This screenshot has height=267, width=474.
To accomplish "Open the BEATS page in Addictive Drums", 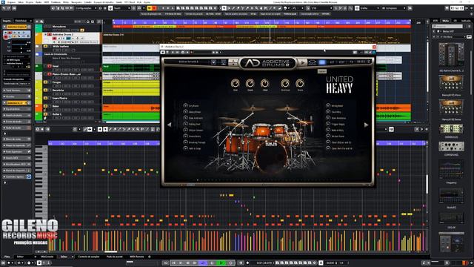I will coord(361,62).
